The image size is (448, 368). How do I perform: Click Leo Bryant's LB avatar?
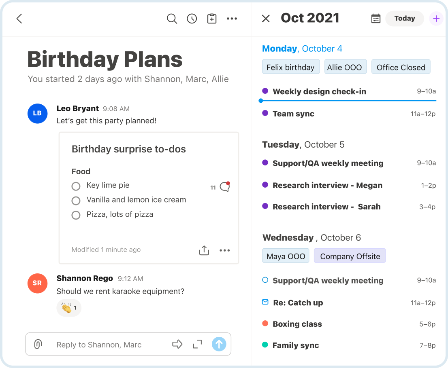tap(37, 113)
